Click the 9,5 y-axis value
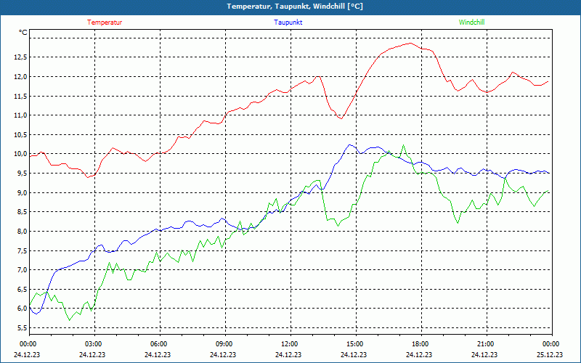581x363 pixels. point(22,174)
